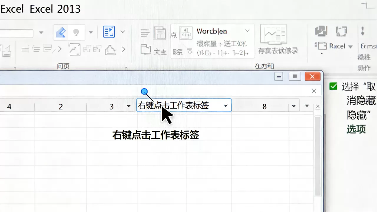The width and height of the screenshot is (377, 212).
Task: Click the gray speech bubble icon
Action: (76, 32)
